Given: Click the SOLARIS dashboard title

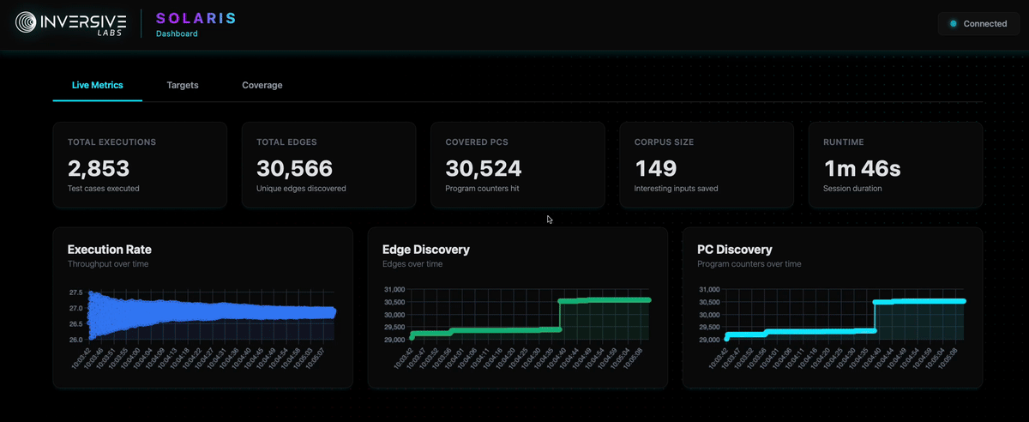Looking at the screenshot, I should (196, 18).
